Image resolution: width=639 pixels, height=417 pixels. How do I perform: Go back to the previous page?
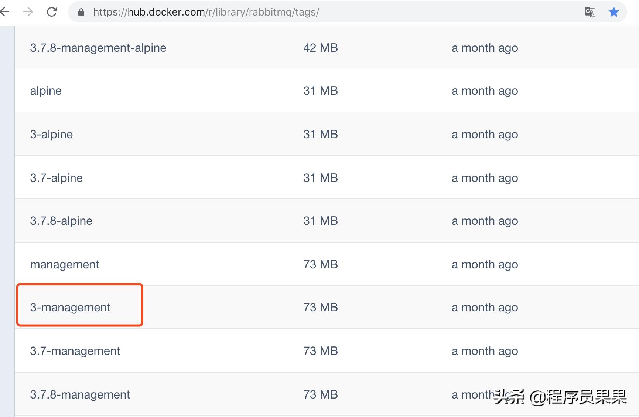coord(4,12)
